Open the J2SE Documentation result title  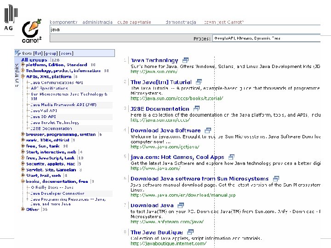tap(160, 109)
